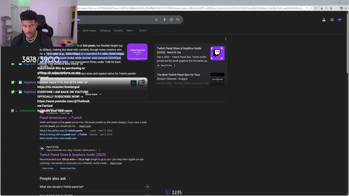Select the Quick Guide chip
This screenshot has height=196, width=349.
tap(48, 168)
